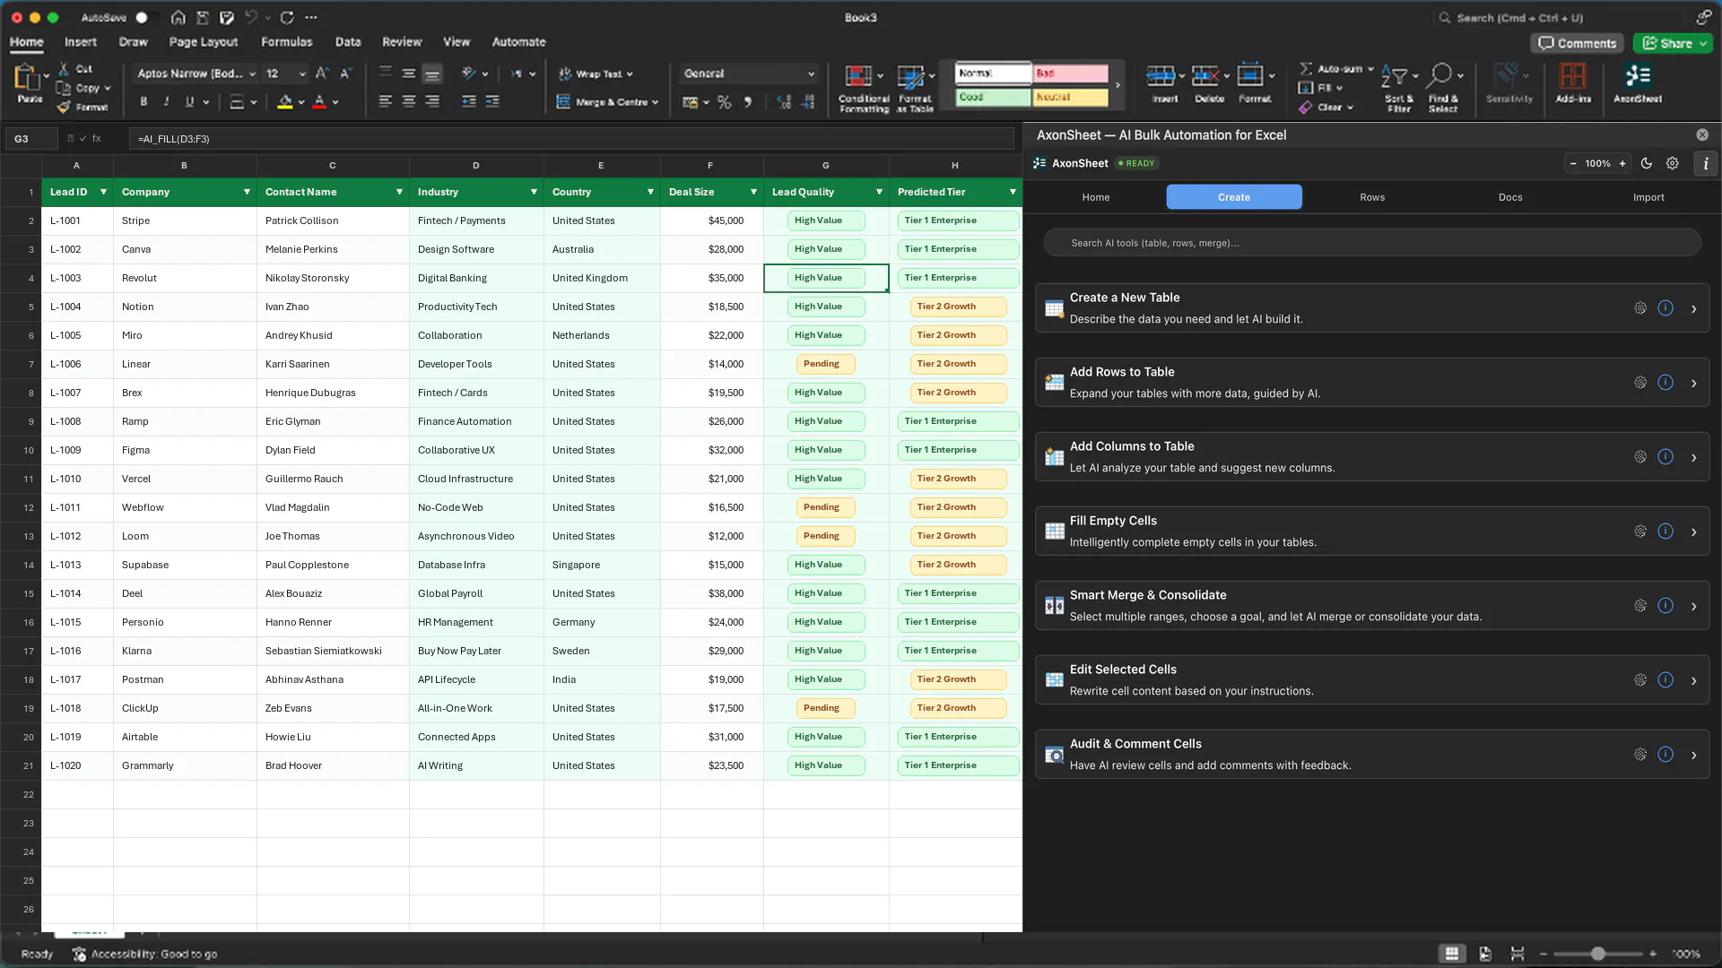This screenshot has width=1722, height=968.
Task: Open the General number format dropdown
Action: [749, 73]
